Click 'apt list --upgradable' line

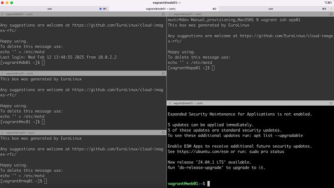(235, 136)
